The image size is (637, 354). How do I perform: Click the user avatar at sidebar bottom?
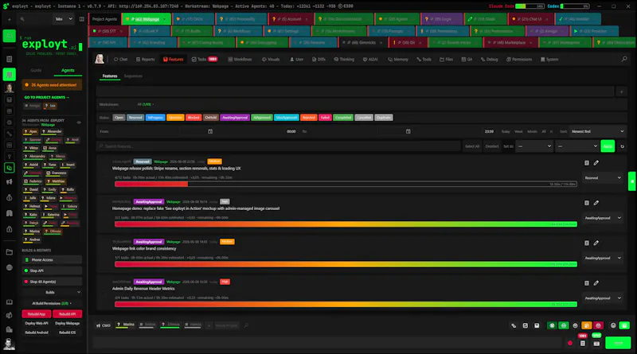click(x=9, y=344)
